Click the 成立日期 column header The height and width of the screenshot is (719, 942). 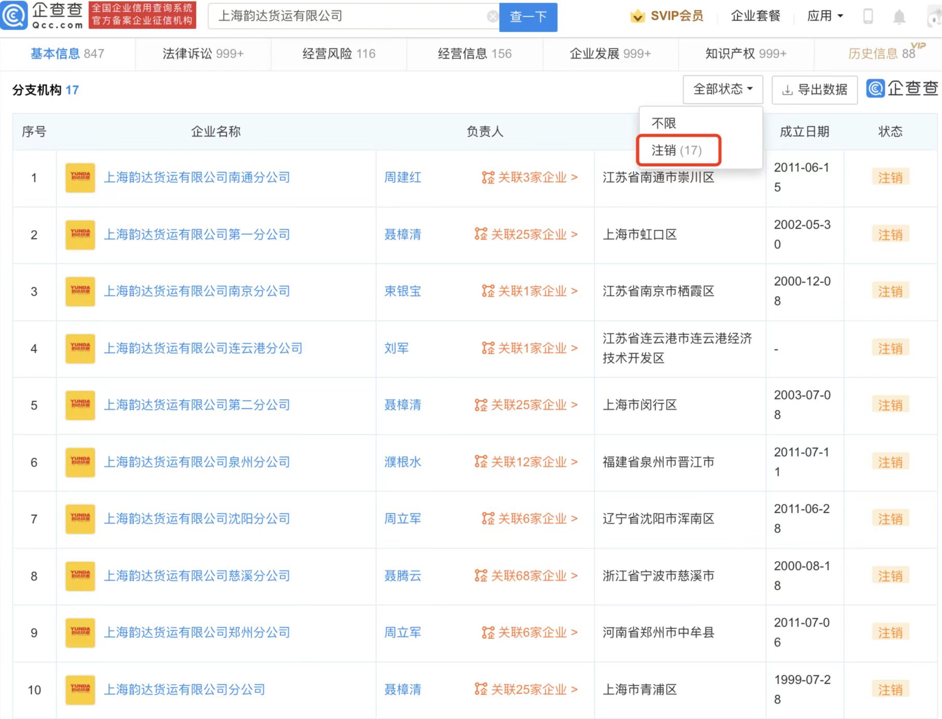[804, 131]
